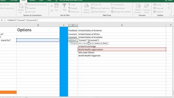This screenshot has height=98, width=174.
Task: Click the Refresh All icon
Action: pos(21,6)
